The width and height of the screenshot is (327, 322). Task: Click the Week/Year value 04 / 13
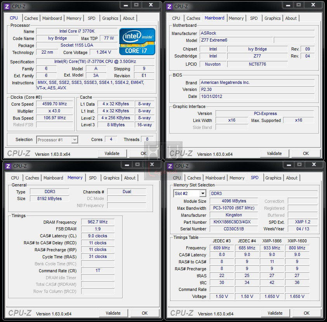coord(303,229)
